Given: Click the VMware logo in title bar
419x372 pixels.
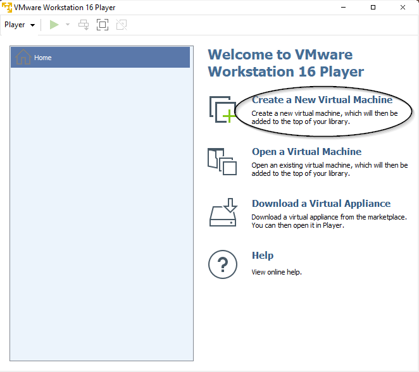Looking at the screenshot, I should tap(7, 7).
